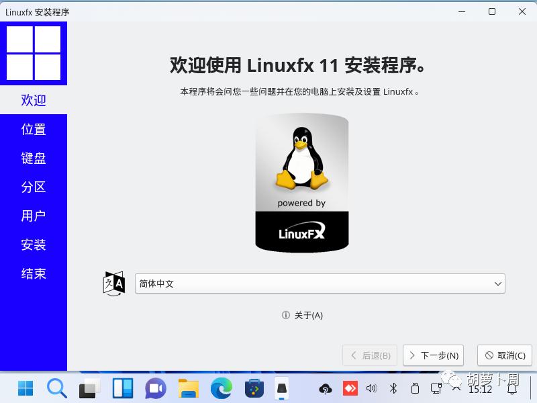Open 关于(A) installer information
This screenshot has height=403, width=537.
[x=302, y=315]
